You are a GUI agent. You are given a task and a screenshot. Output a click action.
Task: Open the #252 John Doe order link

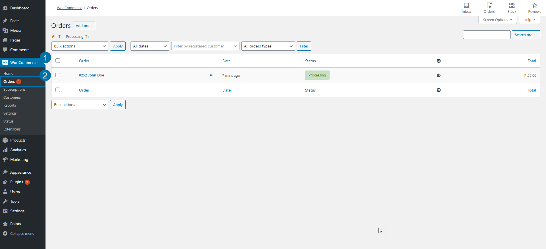coord(92,75)
